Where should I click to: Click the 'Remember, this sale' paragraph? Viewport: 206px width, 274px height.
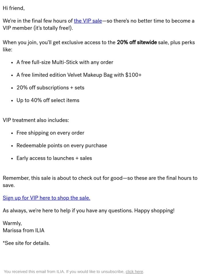pos(100,182)
